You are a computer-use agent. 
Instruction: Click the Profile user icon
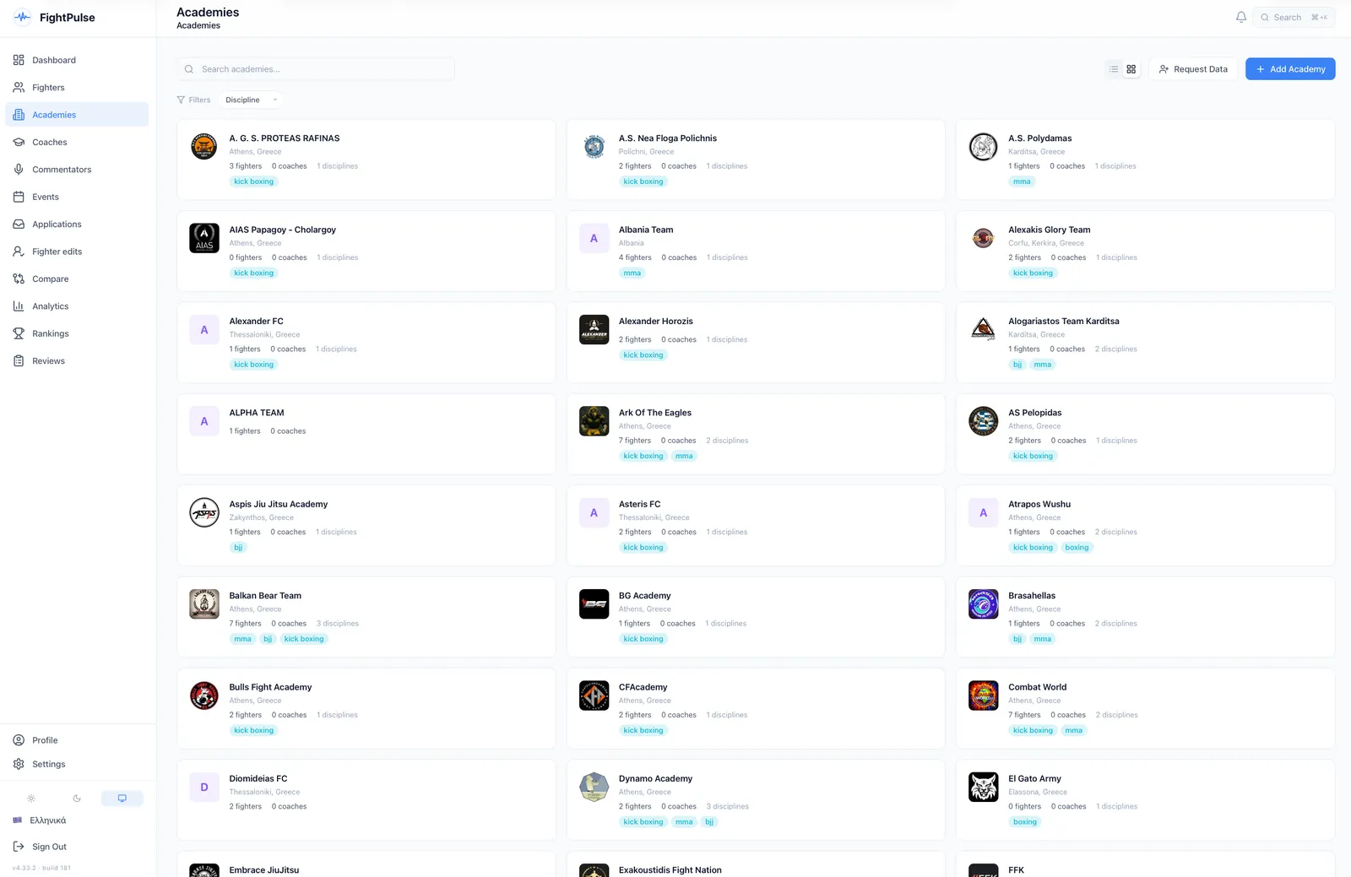click(19, 740)
